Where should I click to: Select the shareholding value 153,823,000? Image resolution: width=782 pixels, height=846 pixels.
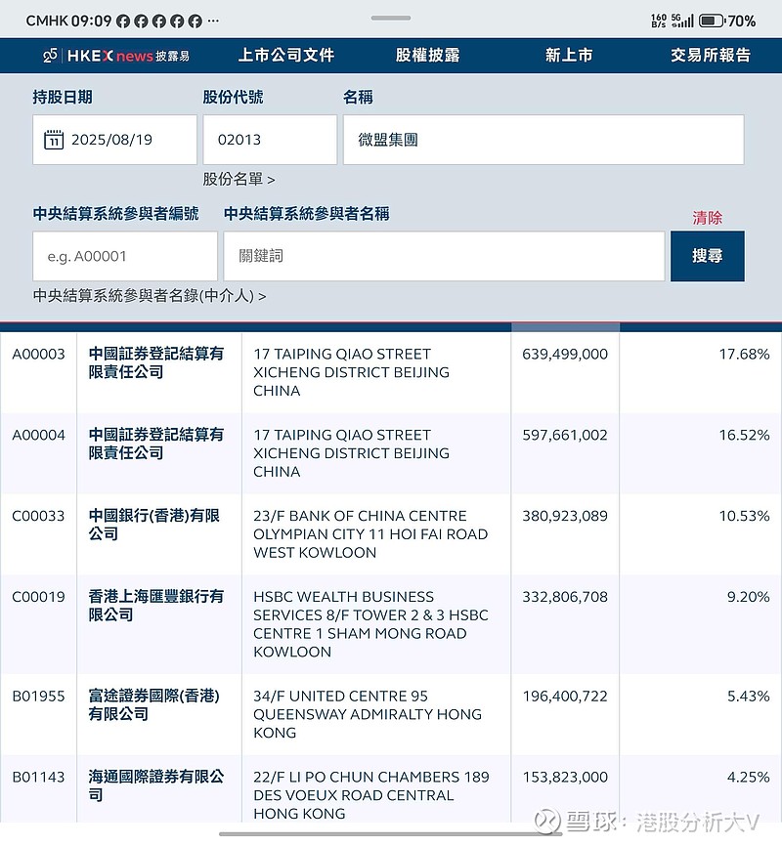(x=565, y=777)
